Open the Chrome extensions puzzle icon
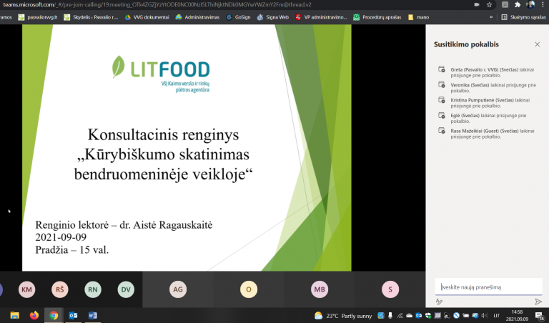Screen dimensions: 549x323 [518, 4]
